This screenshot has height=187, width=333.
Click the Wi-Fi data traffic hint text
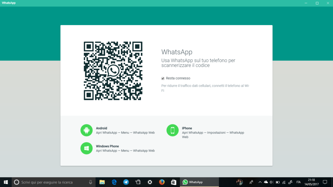point(206,88)
